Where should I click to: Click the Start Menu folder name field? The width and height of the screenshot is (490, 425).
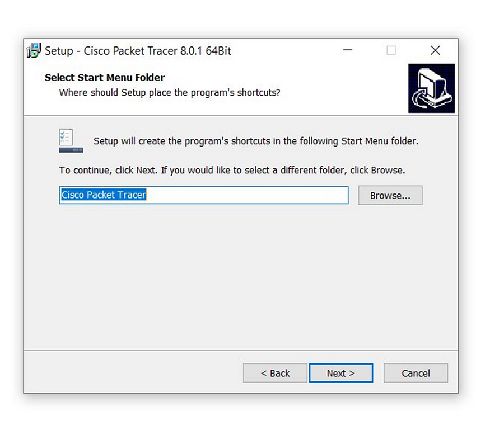tap(204, 195)
